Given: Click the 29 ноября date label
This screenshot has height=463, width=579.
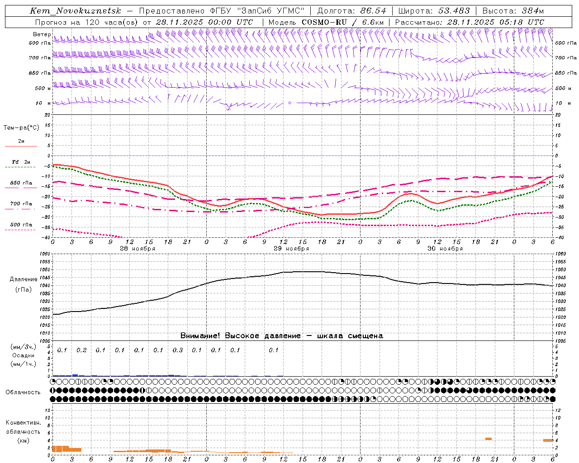Looking at the screenshot, I should point(291,249).
